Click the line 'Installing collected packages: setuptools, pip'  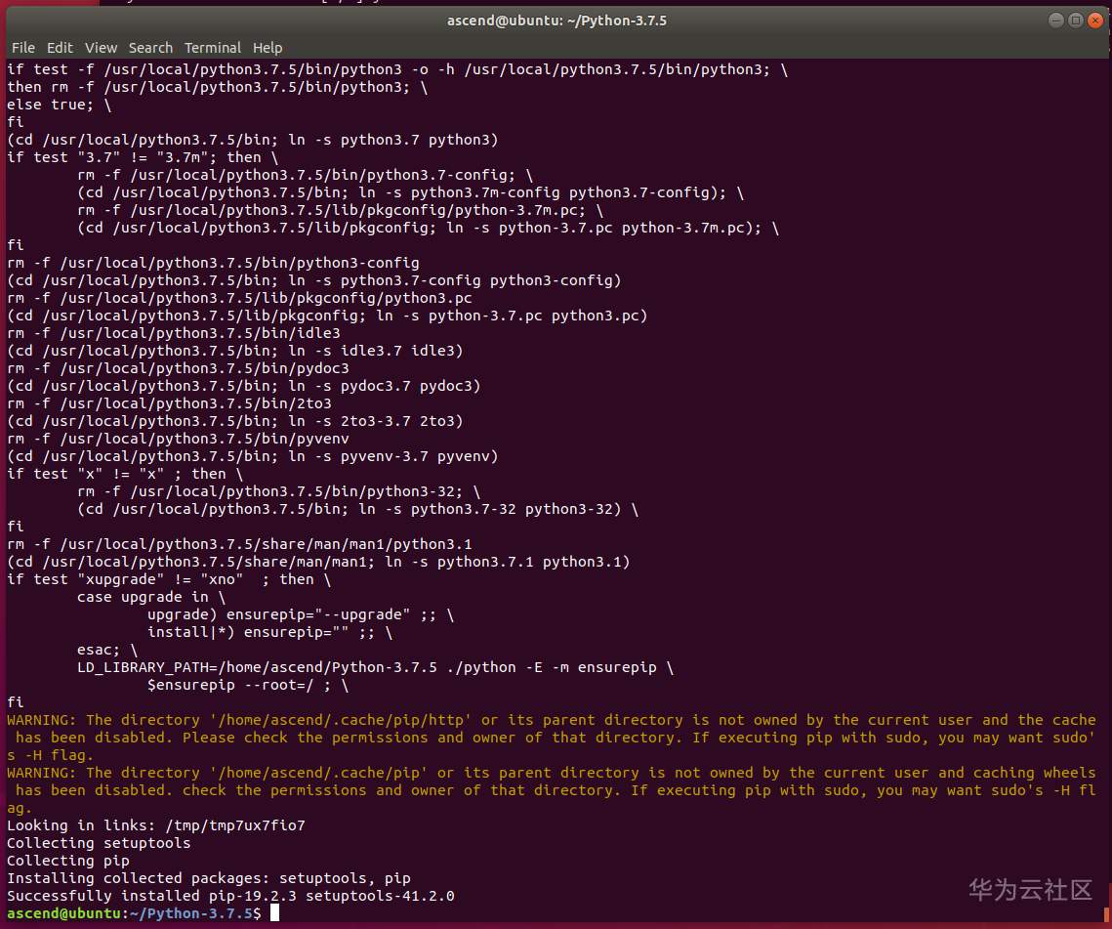(x=209, y=878)
